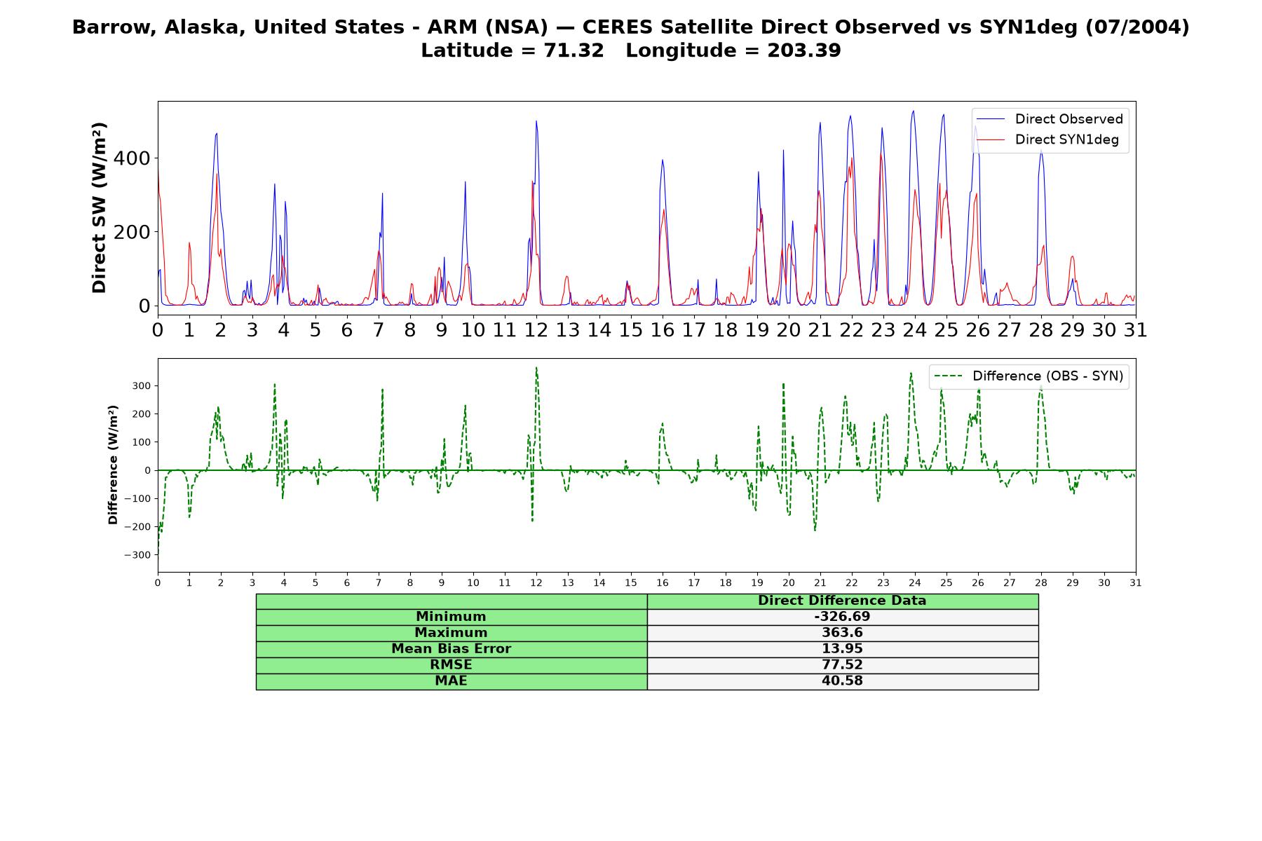Click the Difference (W/m²) axis label
Image resolution: width=1262 pixels, height=841 pixels.
tap(113, 465)
